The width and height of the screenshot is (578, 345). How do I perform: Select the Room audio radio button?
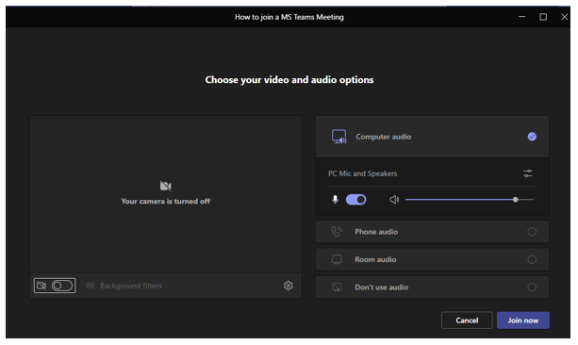pos(532,259)
